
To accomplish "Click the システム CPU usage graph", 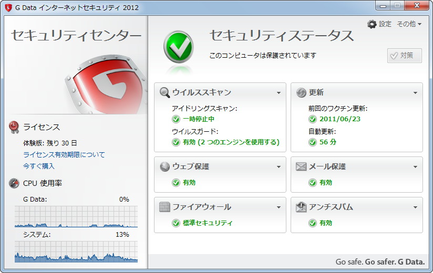I will 76,252.
